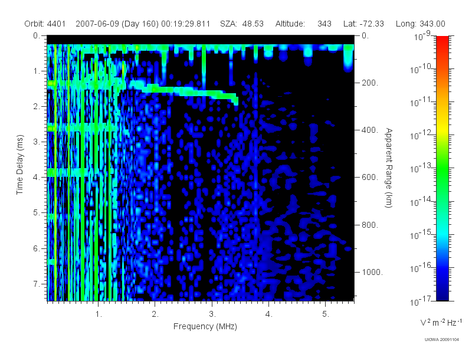The height and width of the screenshot is (354, 472).
Task: Click the 'Frequency (MHz)' axis label
Action: point(205,326)
